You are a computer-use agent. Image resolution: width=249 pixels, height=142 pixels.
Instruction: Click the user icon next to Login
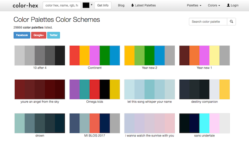pyautogui.click(x=228, y=5)
